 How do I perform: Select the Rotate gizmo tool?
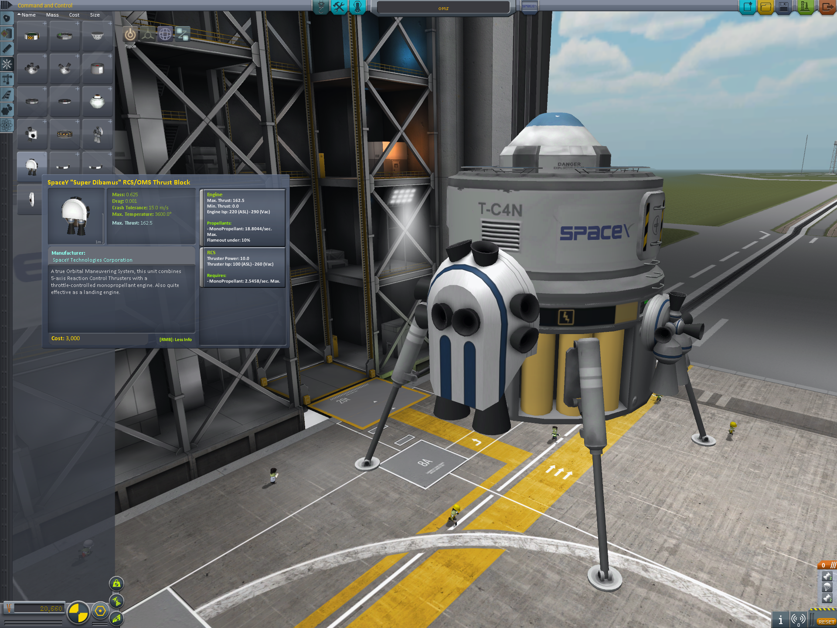(165, 34)
